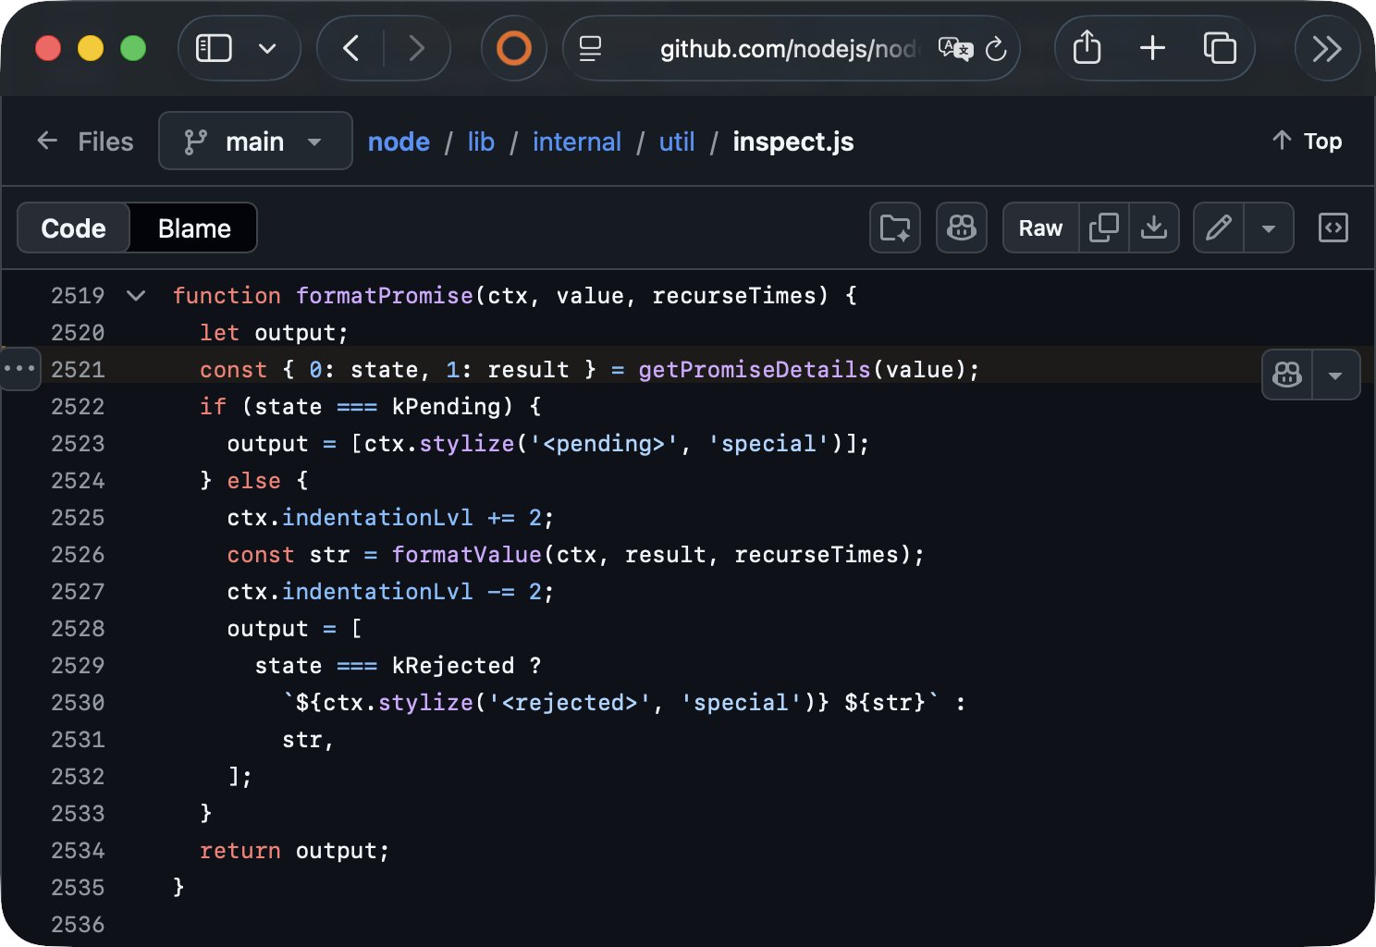Open the Share menu

click(1087, 47)
